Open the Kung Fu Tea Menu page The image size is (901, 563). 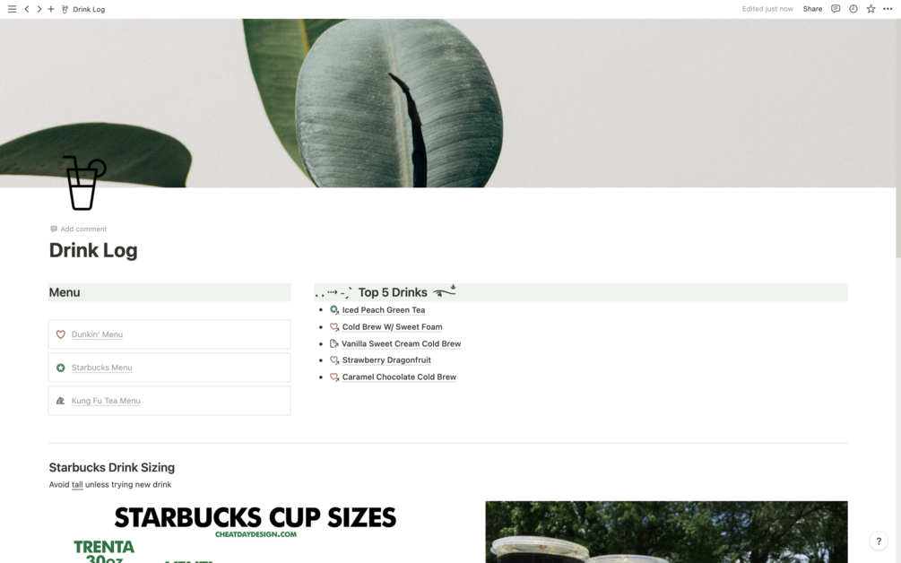tap(169, 401)
